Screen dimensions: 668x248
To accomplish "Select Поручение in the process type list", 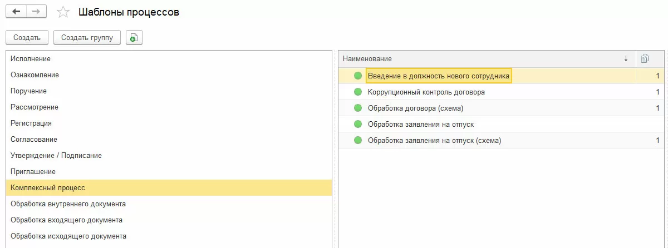I will coord(169,91).
